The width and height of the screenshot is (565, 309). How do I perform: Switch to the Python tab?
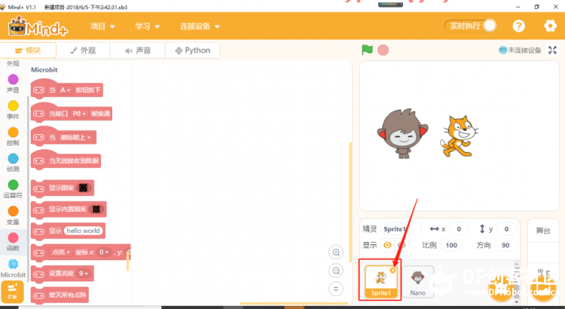click(x=192, y=50)
